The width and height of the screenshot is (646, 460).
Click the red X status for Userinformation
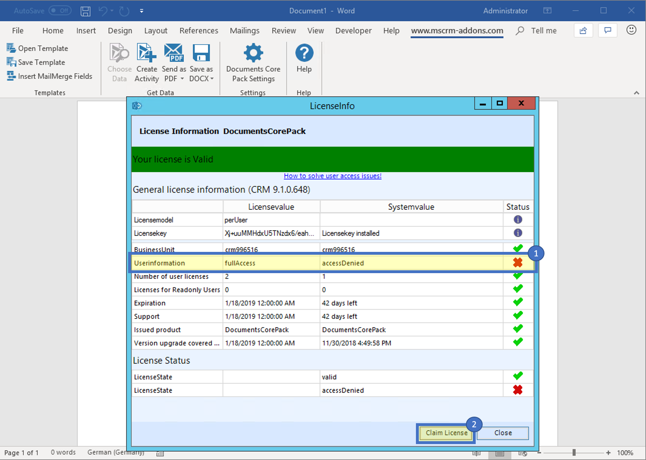click(518, 263)
